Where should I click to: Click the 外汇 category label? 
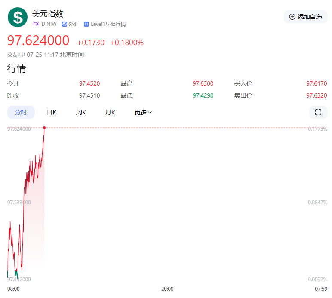pyautogui.click(x=74, y=24)
